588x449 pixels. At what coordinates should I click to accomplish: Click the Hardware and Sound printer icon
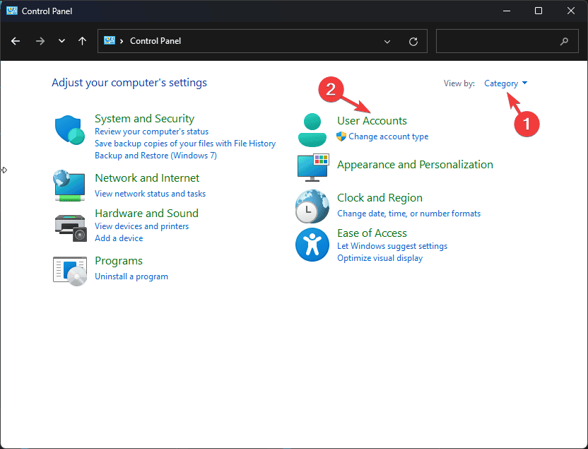pos(69,226)
